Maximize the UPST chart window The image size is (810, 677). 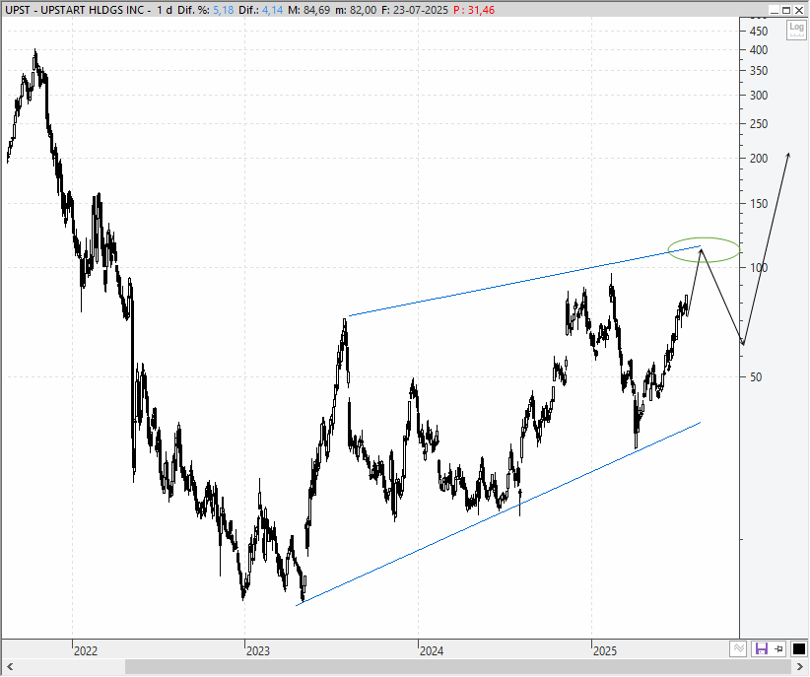[x=786, y=10]
